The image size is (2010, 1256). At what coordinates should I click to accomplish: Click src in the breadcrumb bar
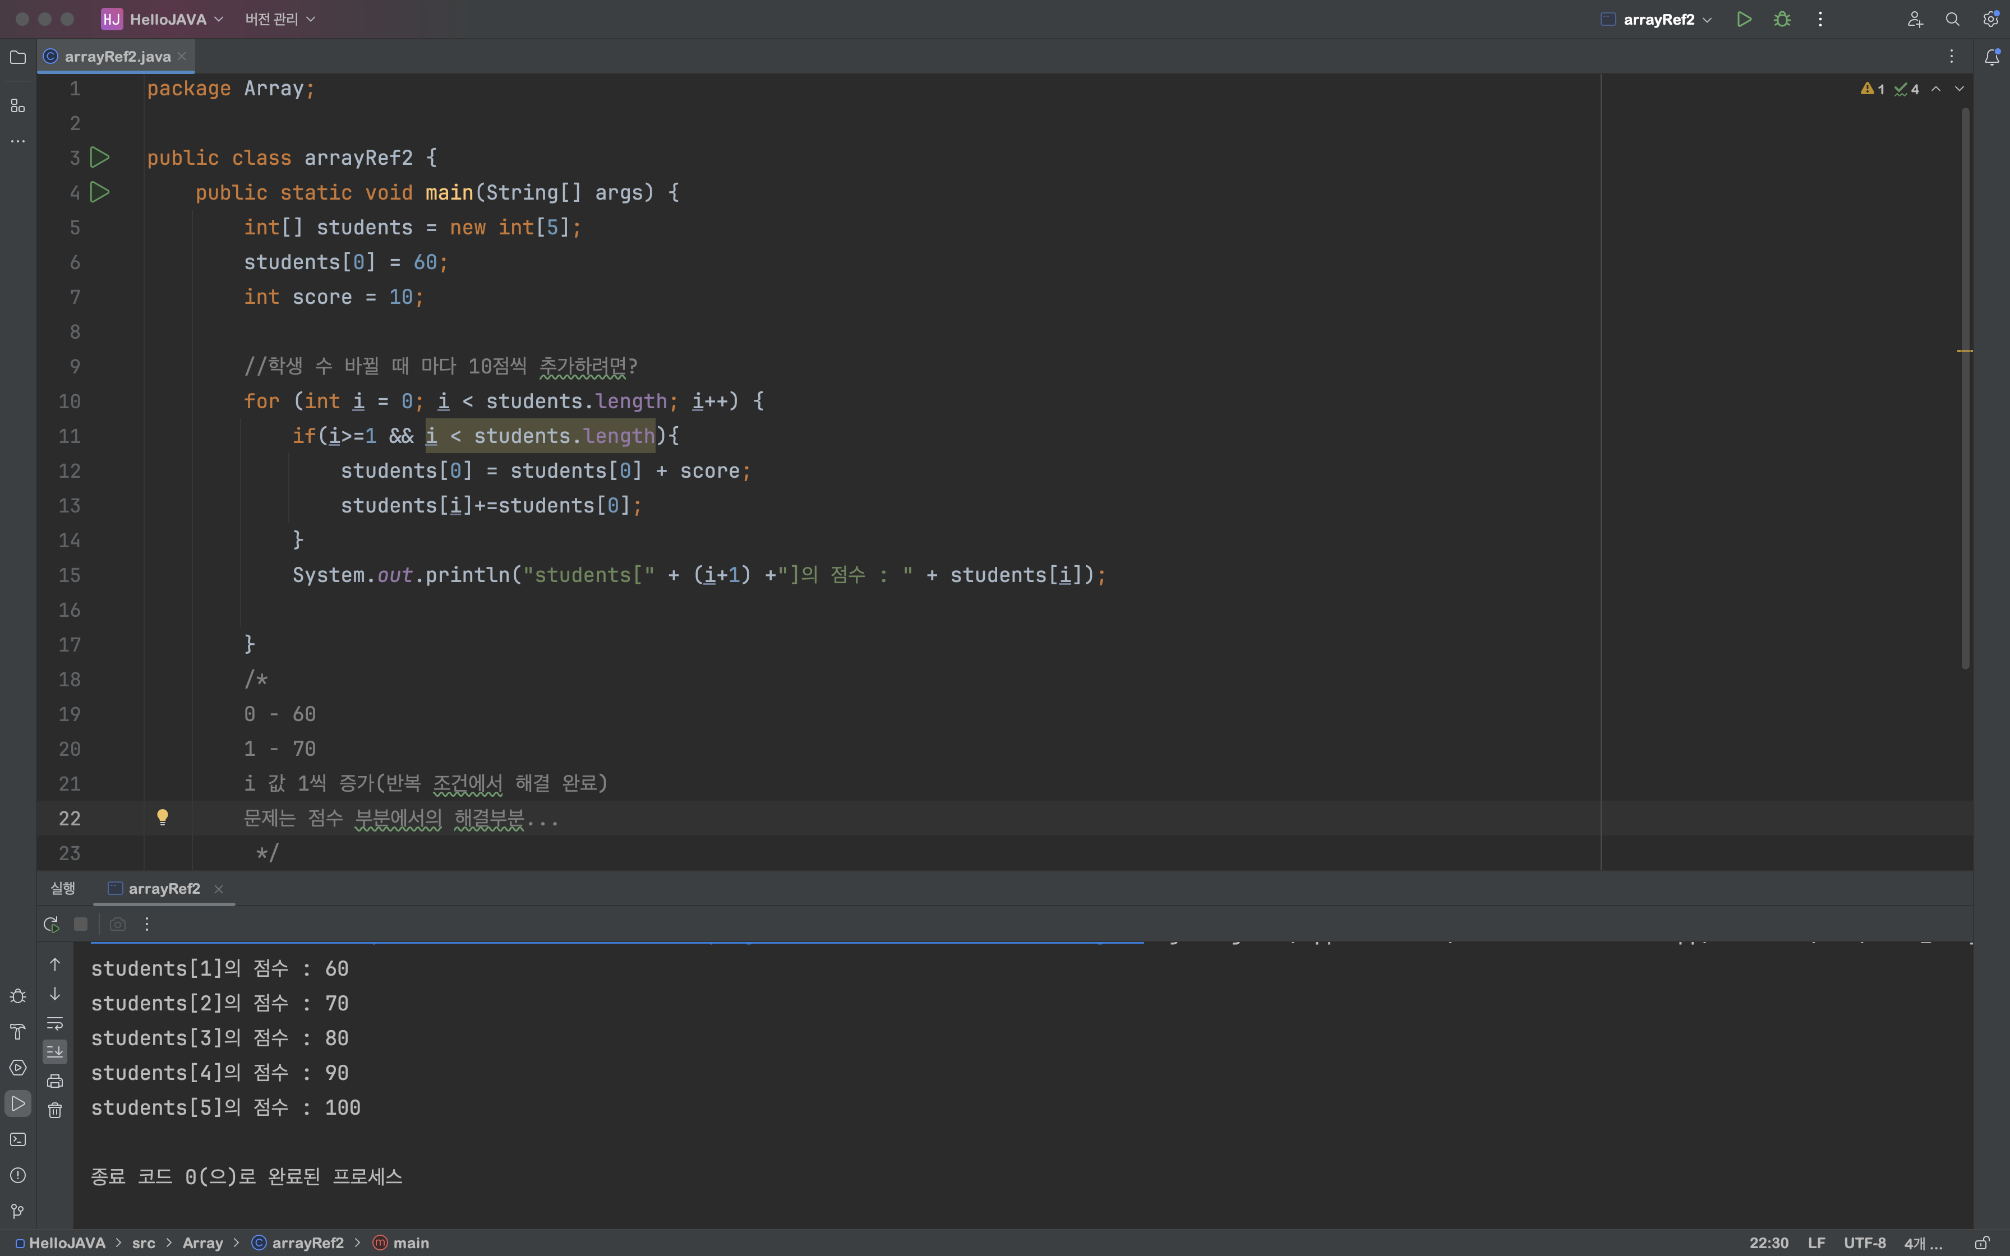144,1243
